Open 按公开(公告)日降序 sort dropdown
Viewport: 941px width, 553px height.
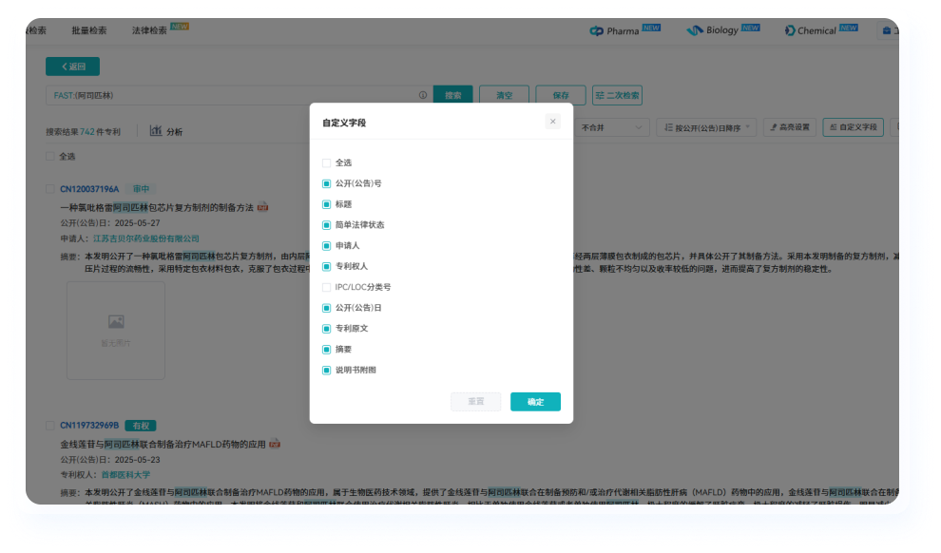click(706, 127)
